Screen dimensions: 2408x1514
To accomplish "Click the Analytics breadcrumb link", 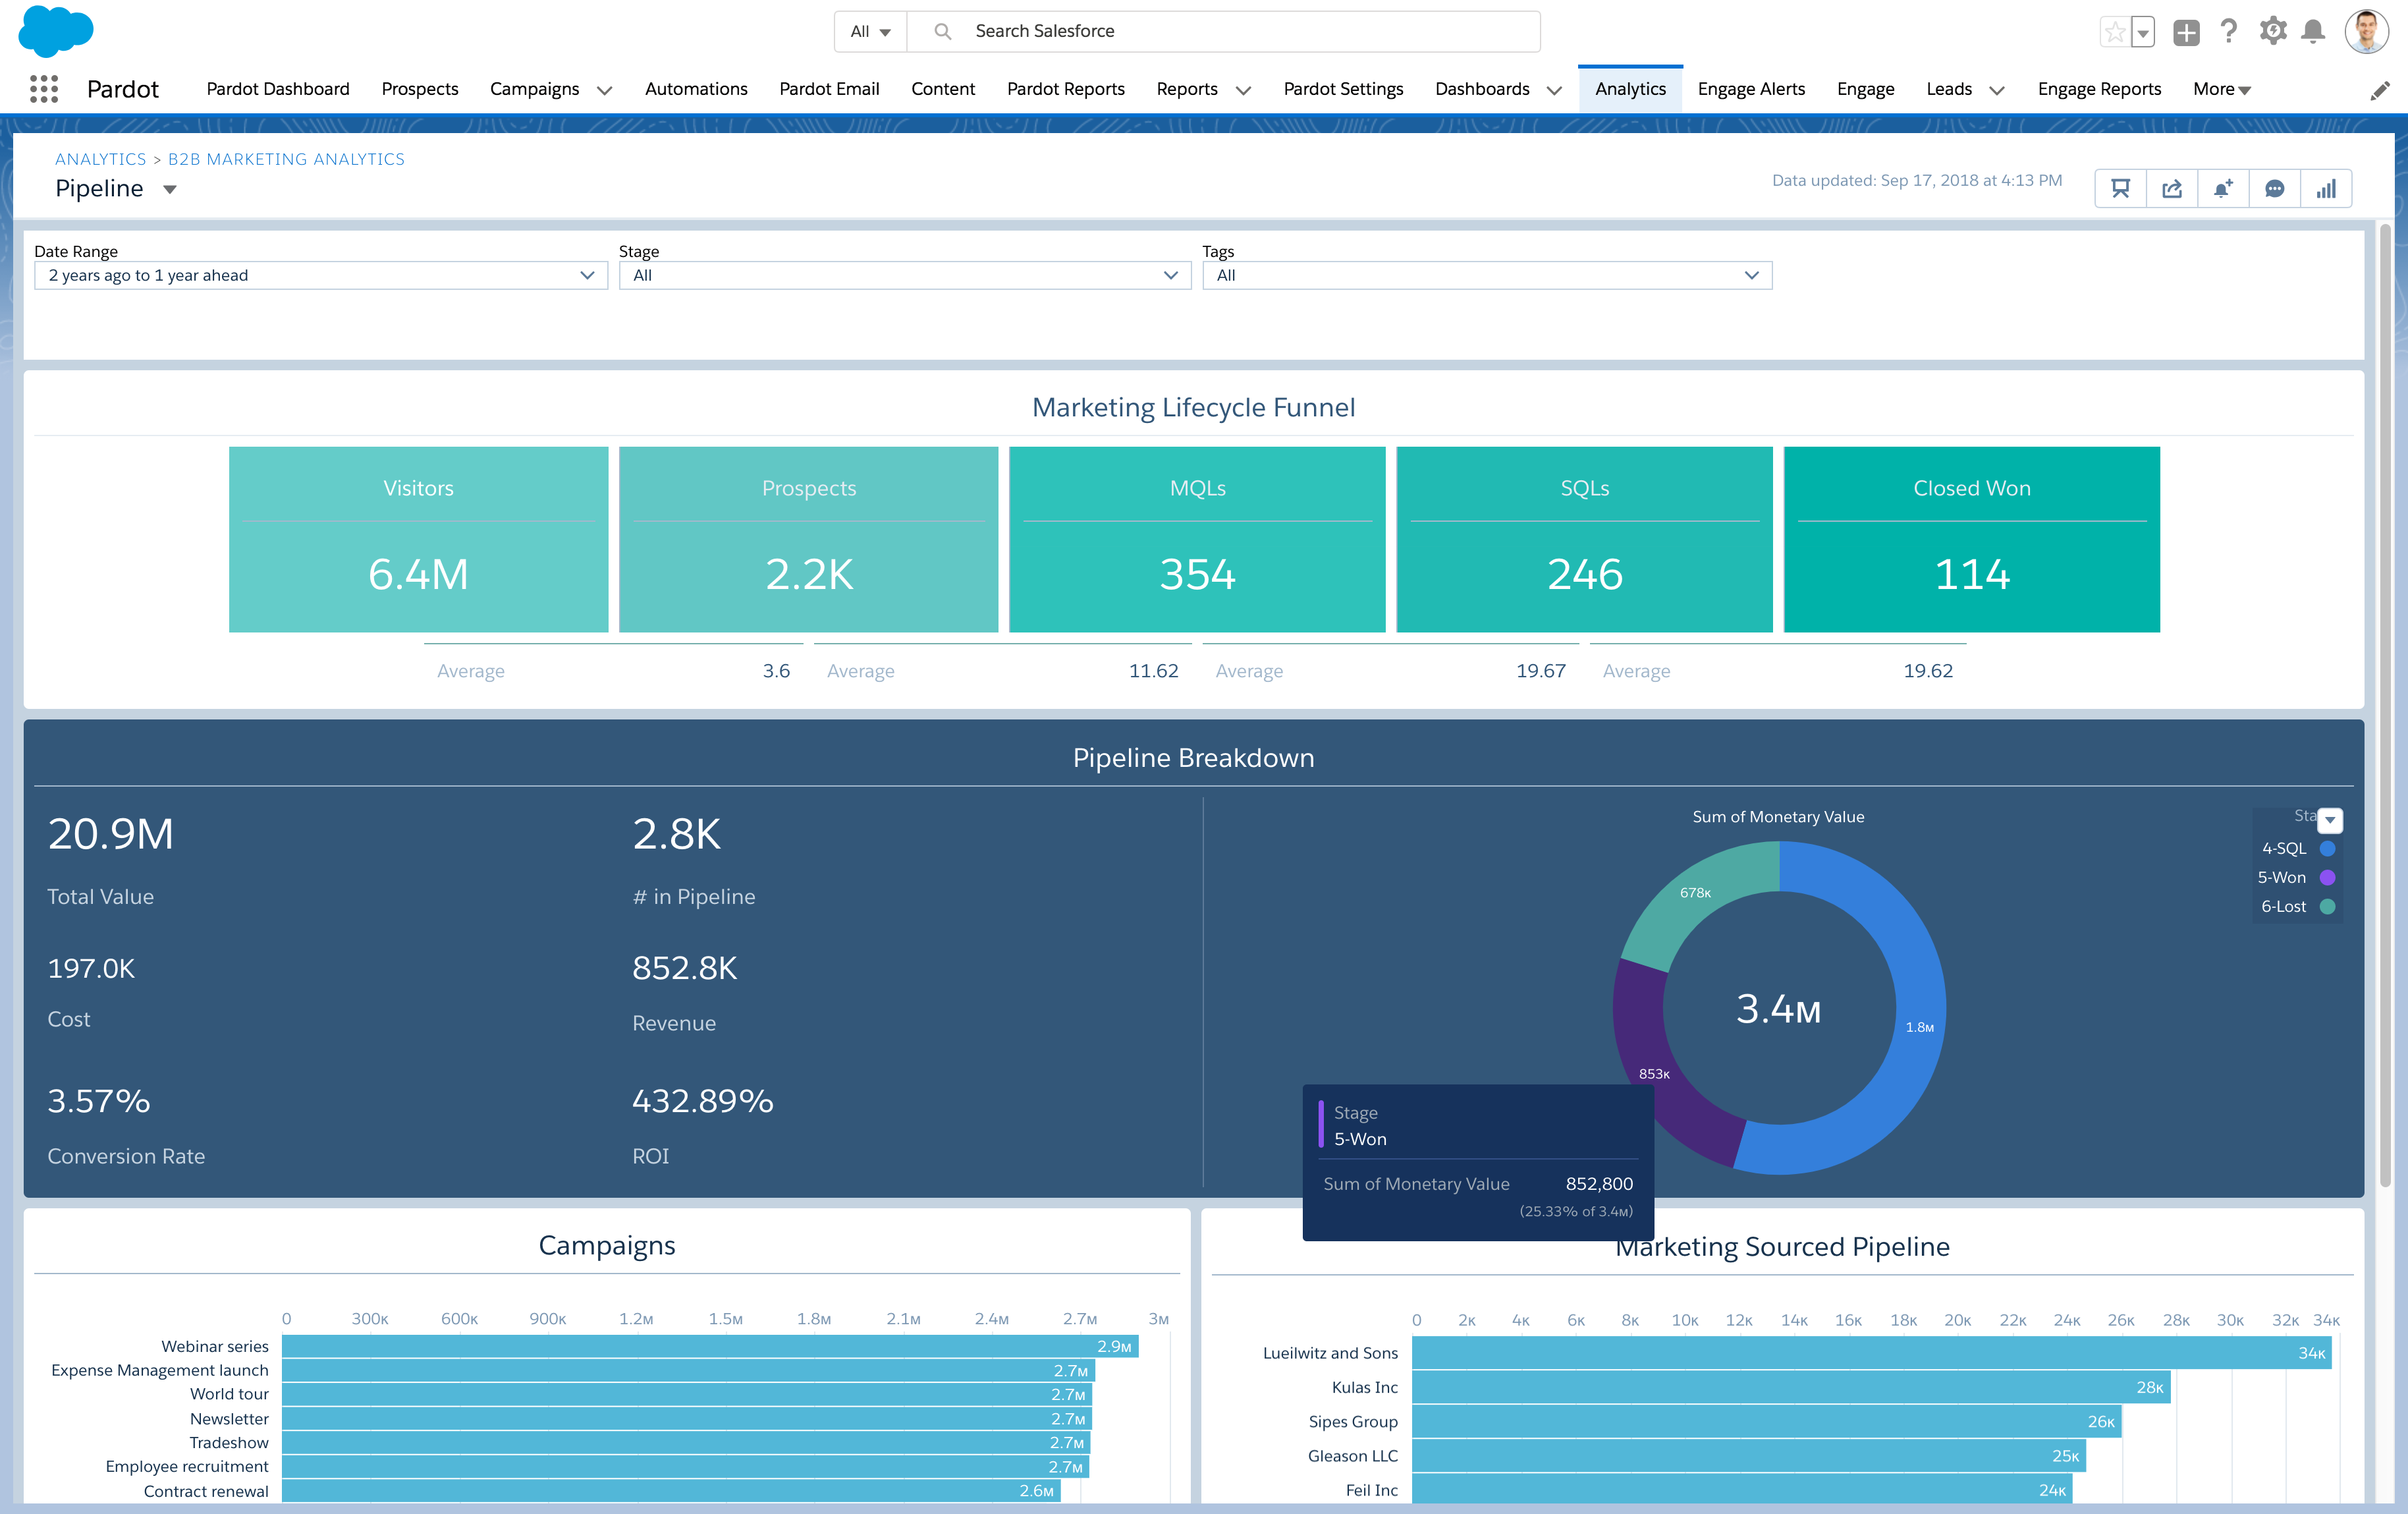I will pos(96,159).
